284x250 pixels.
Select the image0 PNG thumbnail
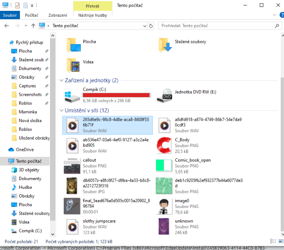tap(166, 206)
